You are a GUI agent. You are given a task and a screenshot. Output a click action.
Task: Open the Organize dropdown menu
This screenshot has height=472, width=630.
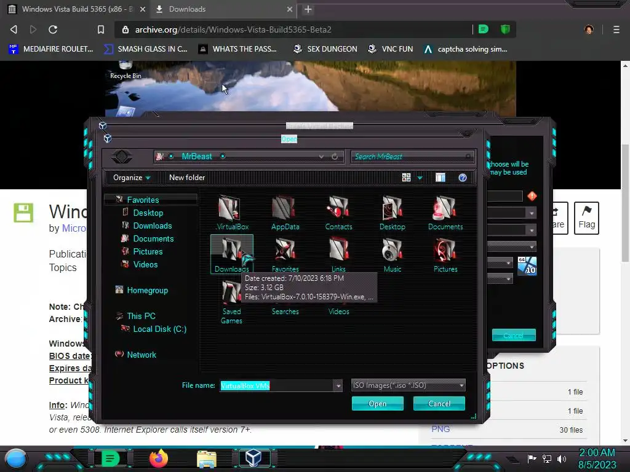132,178
